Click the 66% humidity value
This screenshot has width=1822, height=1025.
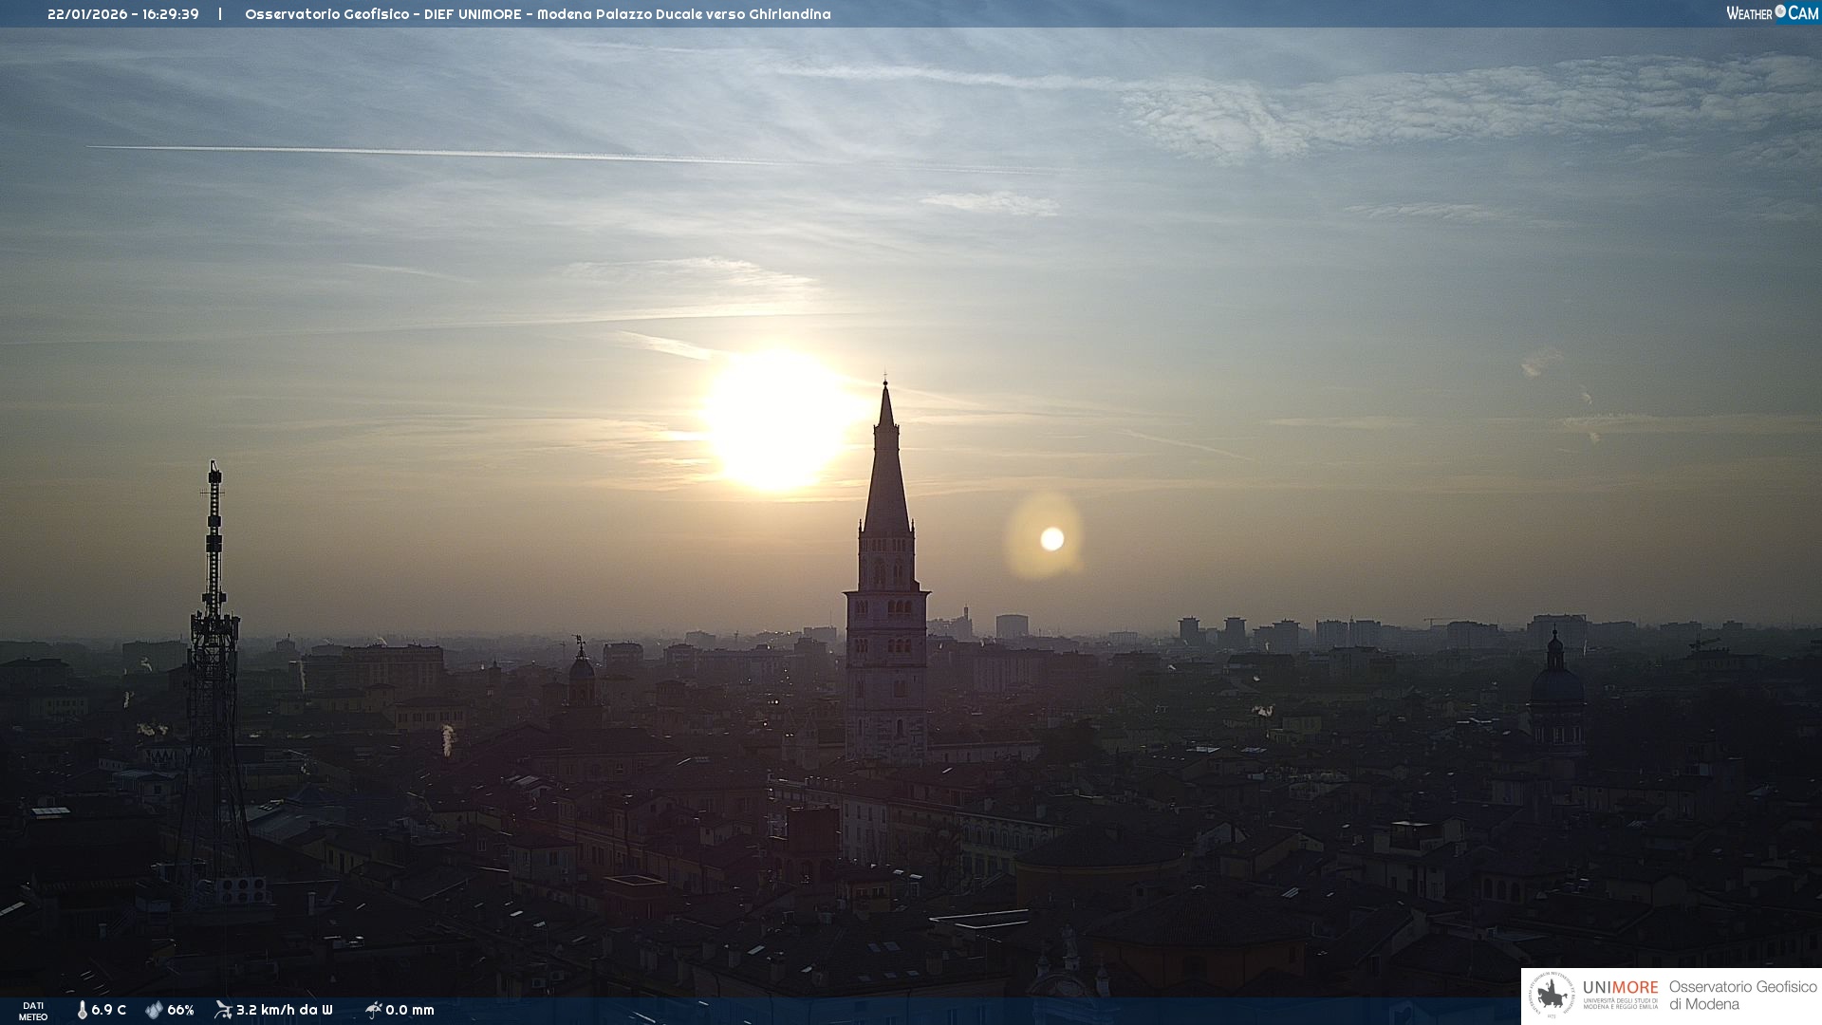click(180, 1010)
